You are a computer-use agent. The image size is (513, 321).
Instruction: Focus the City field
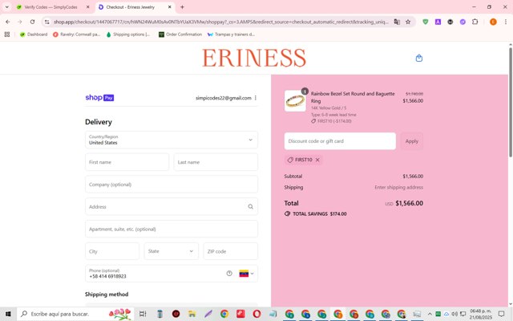[x=112, y=251]
